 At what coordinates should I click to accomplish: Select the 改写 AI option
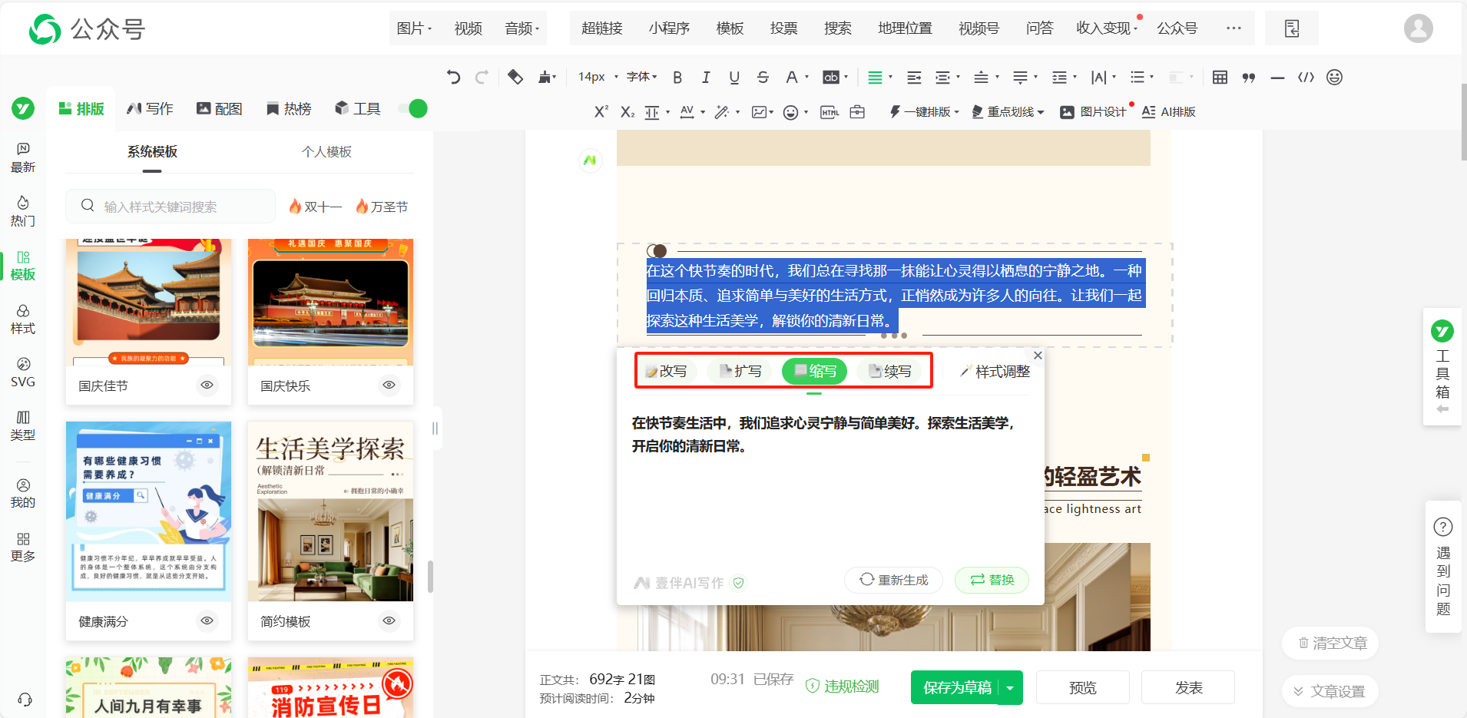(x=667, y=372)
